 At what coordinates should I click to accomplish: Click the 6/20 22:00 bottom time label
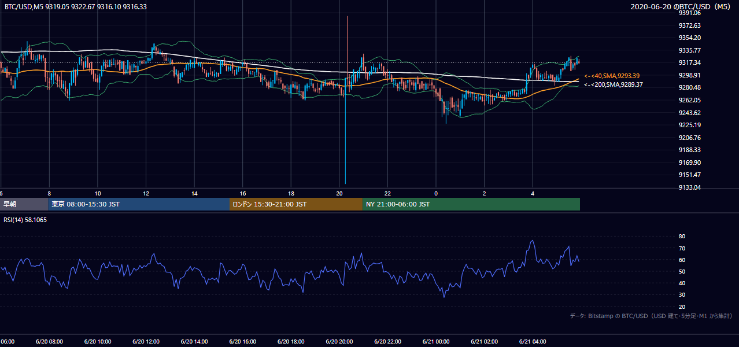(x=388, y=342)
